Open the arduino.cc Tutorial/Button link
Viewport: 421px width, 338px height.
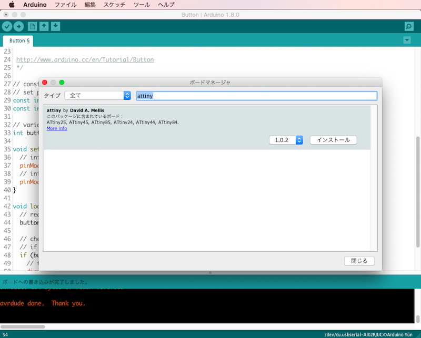pos(85,59)
